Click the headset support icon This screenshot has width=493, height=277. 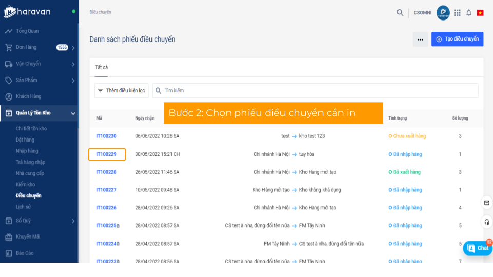point(486,222)
